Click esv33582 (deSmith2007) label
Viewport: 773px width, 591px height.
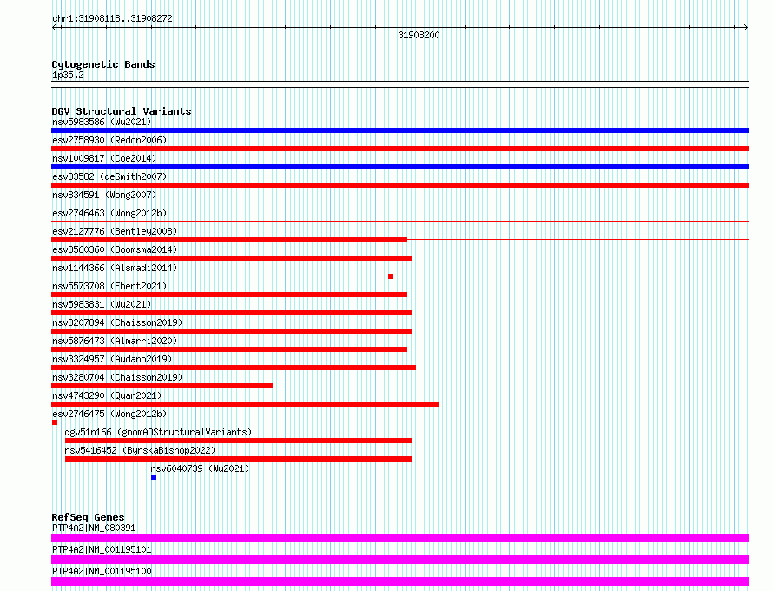[109, 176]
